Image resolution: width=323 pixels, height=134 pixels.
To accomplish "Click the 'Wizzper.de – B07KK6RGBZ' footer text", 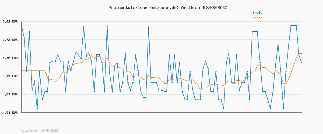I will [x=40, y=131].
